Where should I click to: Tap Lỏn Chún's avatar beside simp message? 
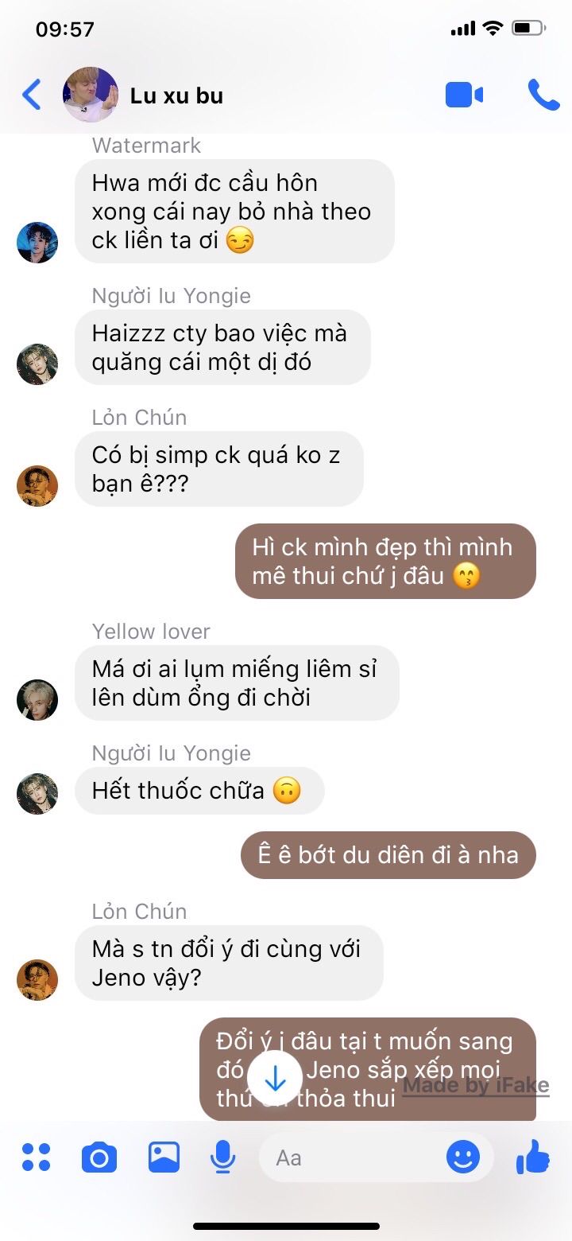pos(37,485)
